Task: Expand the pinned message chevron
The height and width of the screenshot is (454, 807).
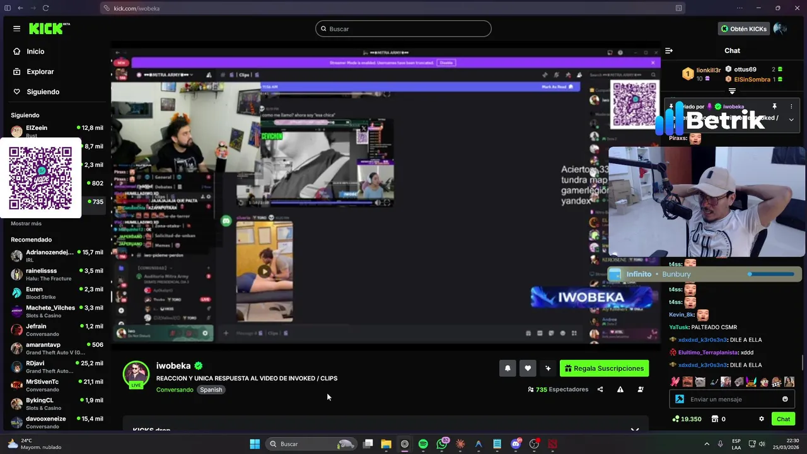Action: point(791,119)
